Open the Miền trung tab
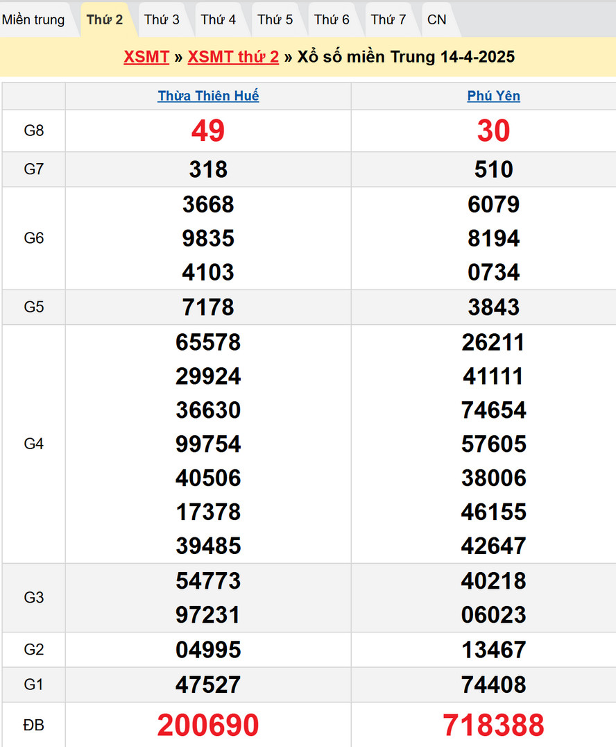The height and width of the screenshot is (747, 616). 33,19
